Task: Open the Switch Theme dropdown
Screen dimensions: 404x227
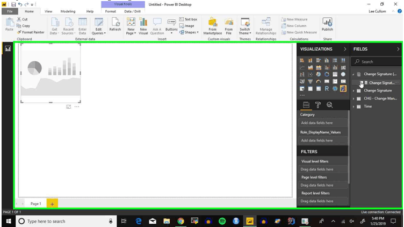Action: [245, 26]
